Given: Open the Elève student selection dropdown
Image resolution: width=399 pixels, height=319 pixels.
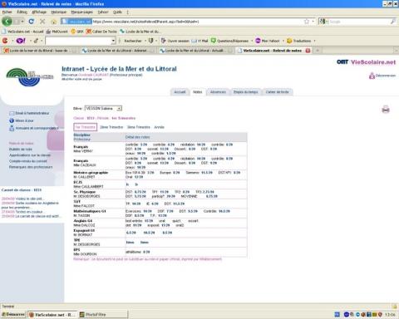Looking at the screenshot, I should click(103, 108).
